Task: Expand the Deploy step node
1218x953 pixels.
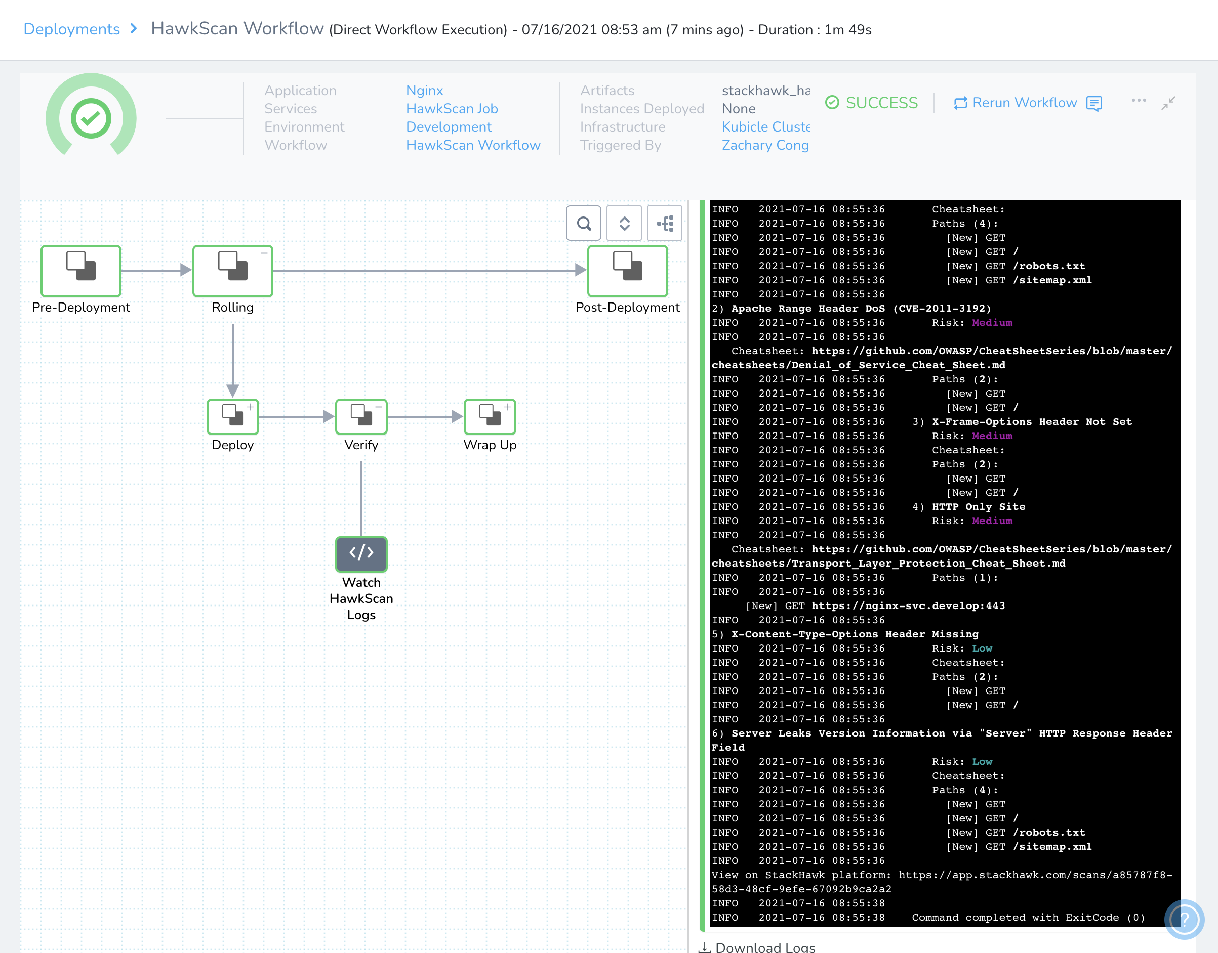Action: coord(250,407)
